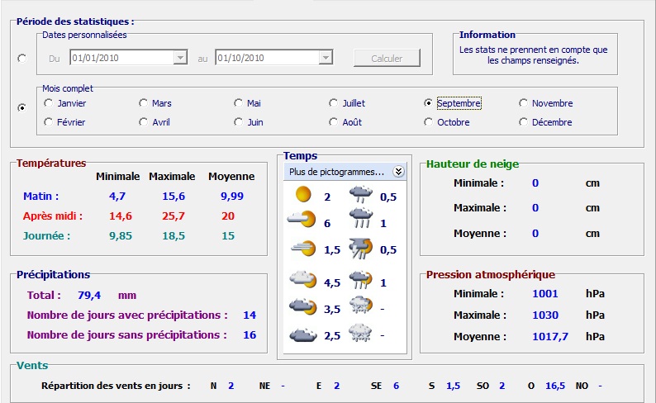Click the sun behind small cloud pictogram

(x=302, y=219)
